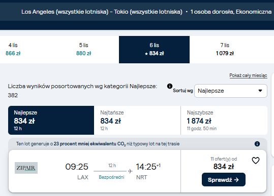Click the airplane icon on flight route
The image size is (274, 196).
[x=130, y=171]
